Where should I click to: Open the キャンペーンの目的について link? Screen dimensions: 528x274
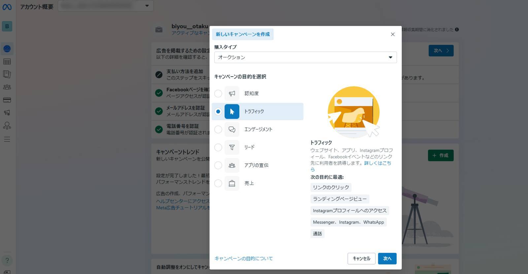click(x=244, y=258)
